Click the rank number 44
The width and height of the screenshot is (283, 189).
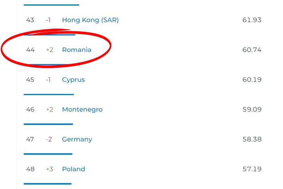click(x=30, y=50)
